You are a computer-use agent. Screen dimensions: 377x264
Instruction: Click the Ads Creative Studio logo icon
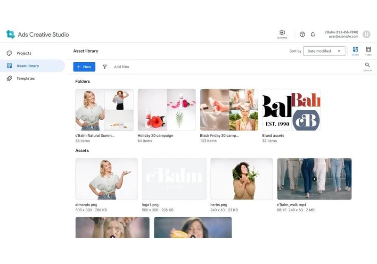[x=10, y=34]
